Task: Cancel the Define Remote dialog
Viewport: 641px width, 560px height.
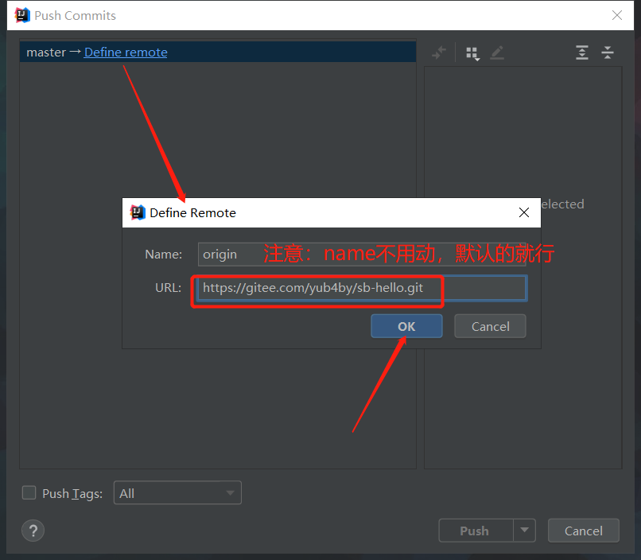Action: click(x=490, y=326)
